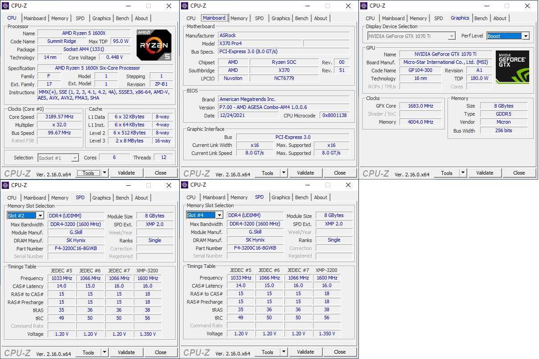The image size is (539, 359).
Task: Click the AMD Ryzen 5 1600X name field
Action: [x=84, y=33]
